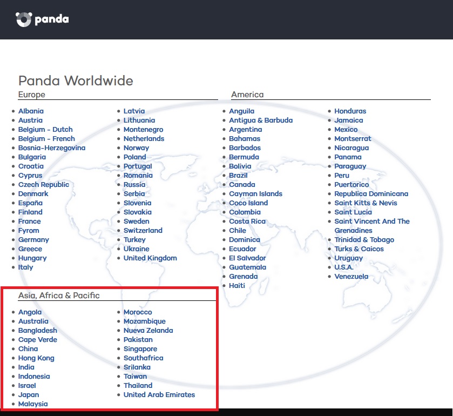Choose the Netherlands link
Viewport: 453px width, 416px height.
[x=144, y=139]
